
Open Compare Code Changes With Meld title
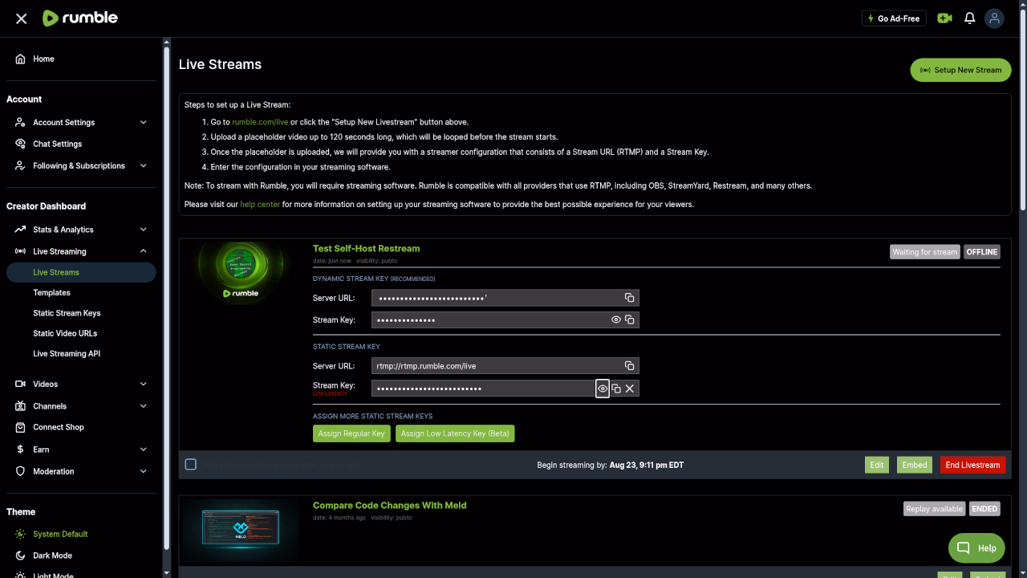click(389, 505)
